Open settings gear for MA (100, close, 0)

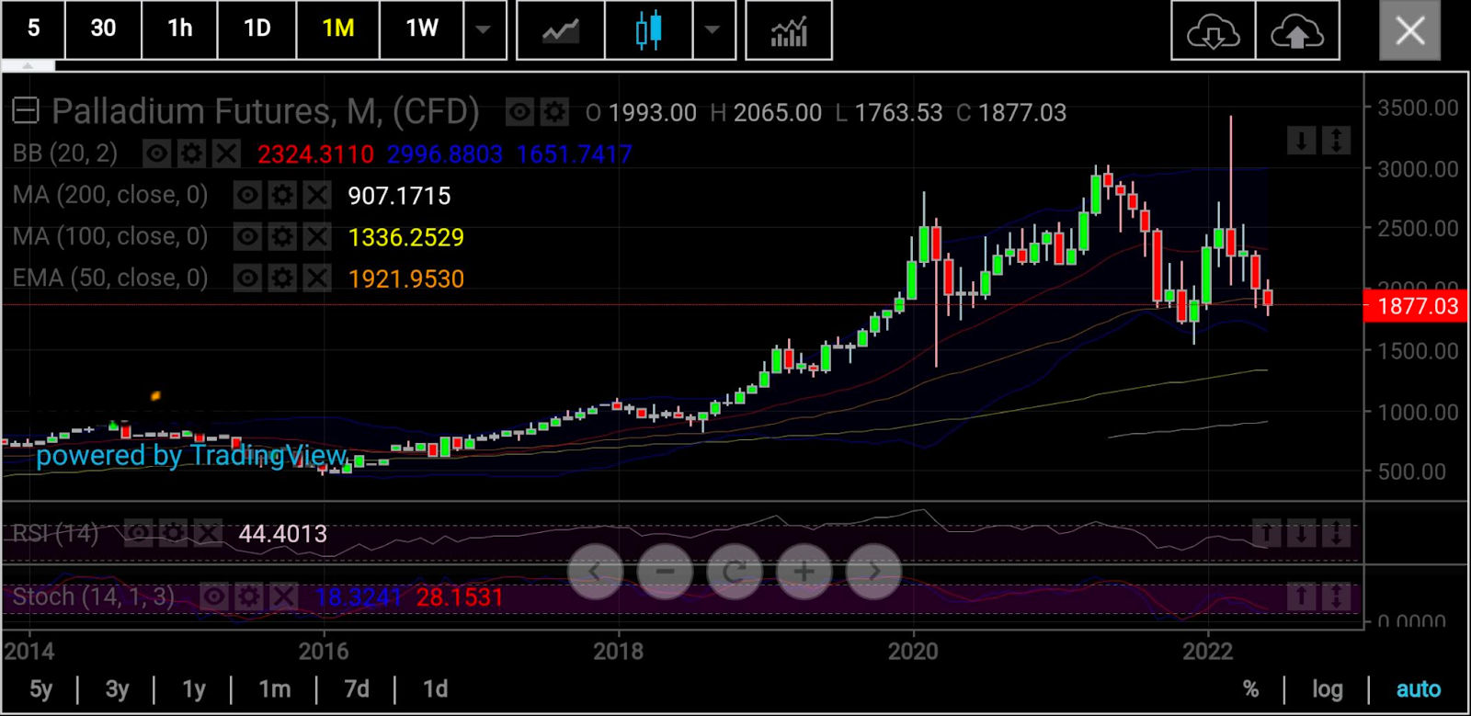[282, 237]
